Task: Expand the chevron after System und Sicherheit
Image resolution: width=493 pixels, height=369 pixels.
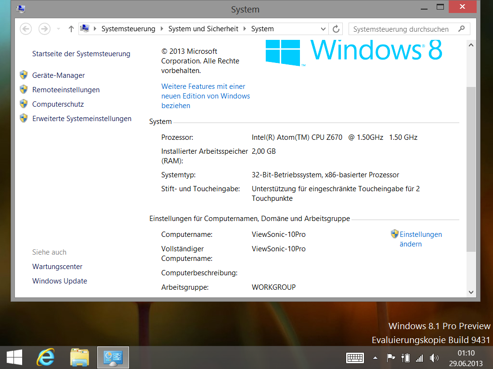Action: tap(245, 29)
